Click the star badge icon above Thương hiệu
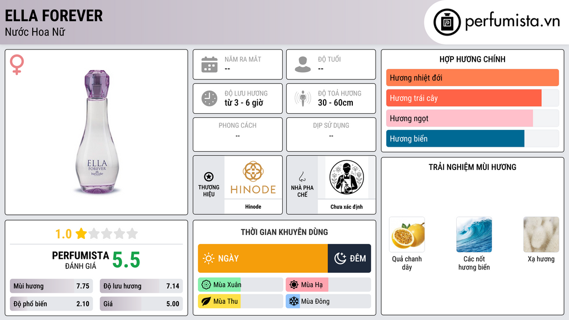569x320 pixels. click(209, 177)
